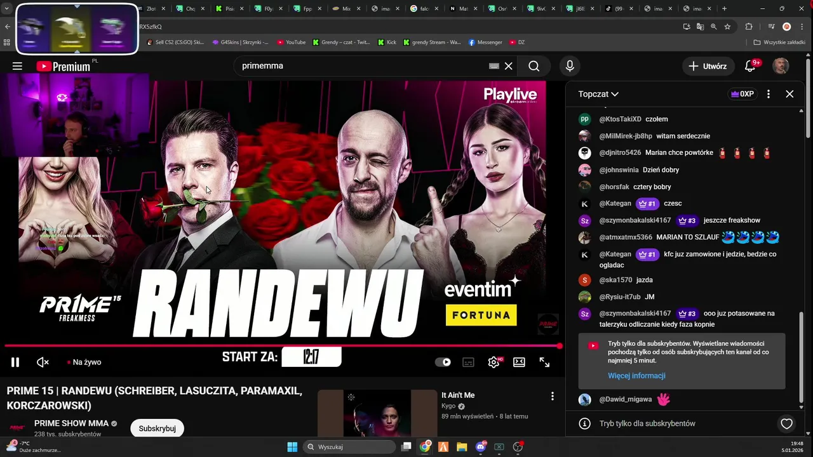Expand the Topczat chat mode dropdown
Image resolution: width=813 pixels, height=457 pixels.
tap(598, 94)
